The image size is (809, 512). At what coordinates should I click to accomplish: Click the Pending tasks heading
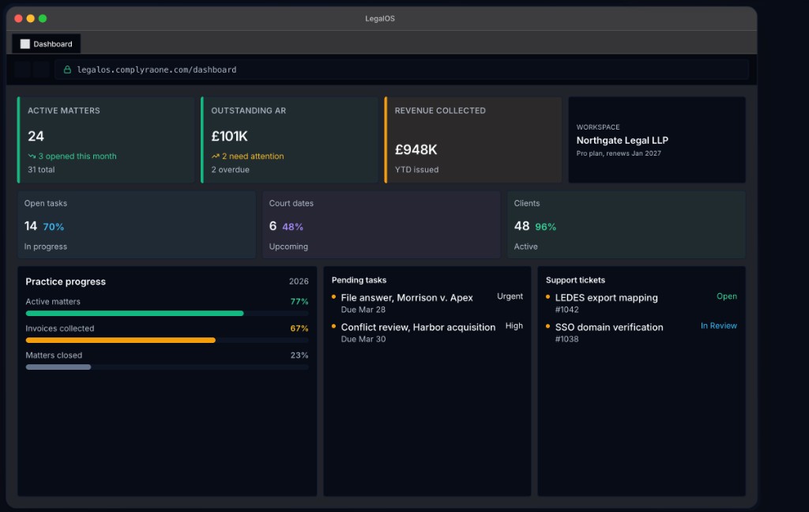[359, 280]
